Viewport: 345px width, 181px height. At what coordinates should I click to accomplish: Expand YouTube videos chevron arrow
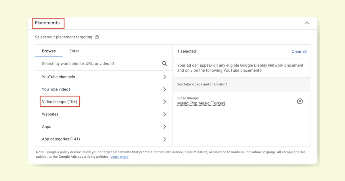[x=164, y=89]
